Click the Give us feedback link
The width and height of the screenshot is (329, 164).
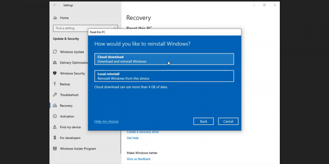pyautogui.click(x=139, y=159)
